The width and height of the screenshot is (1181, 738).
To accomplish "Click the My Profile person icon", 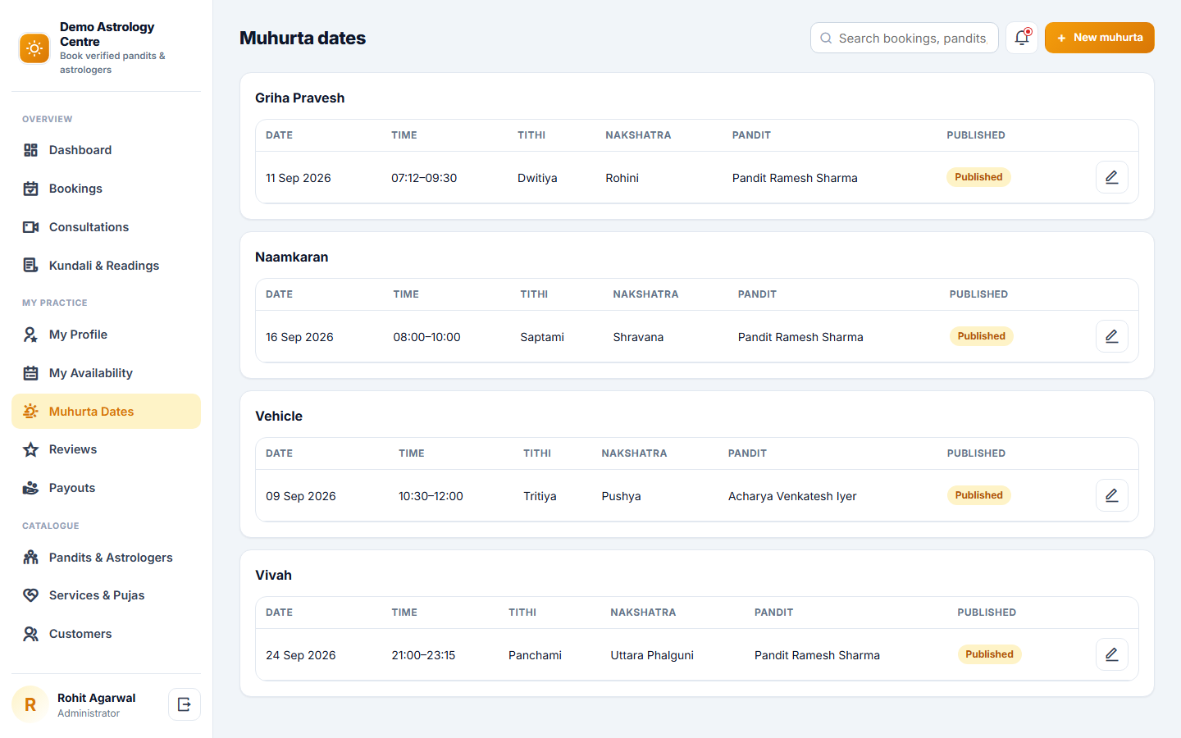I will [x=30, y=335].
